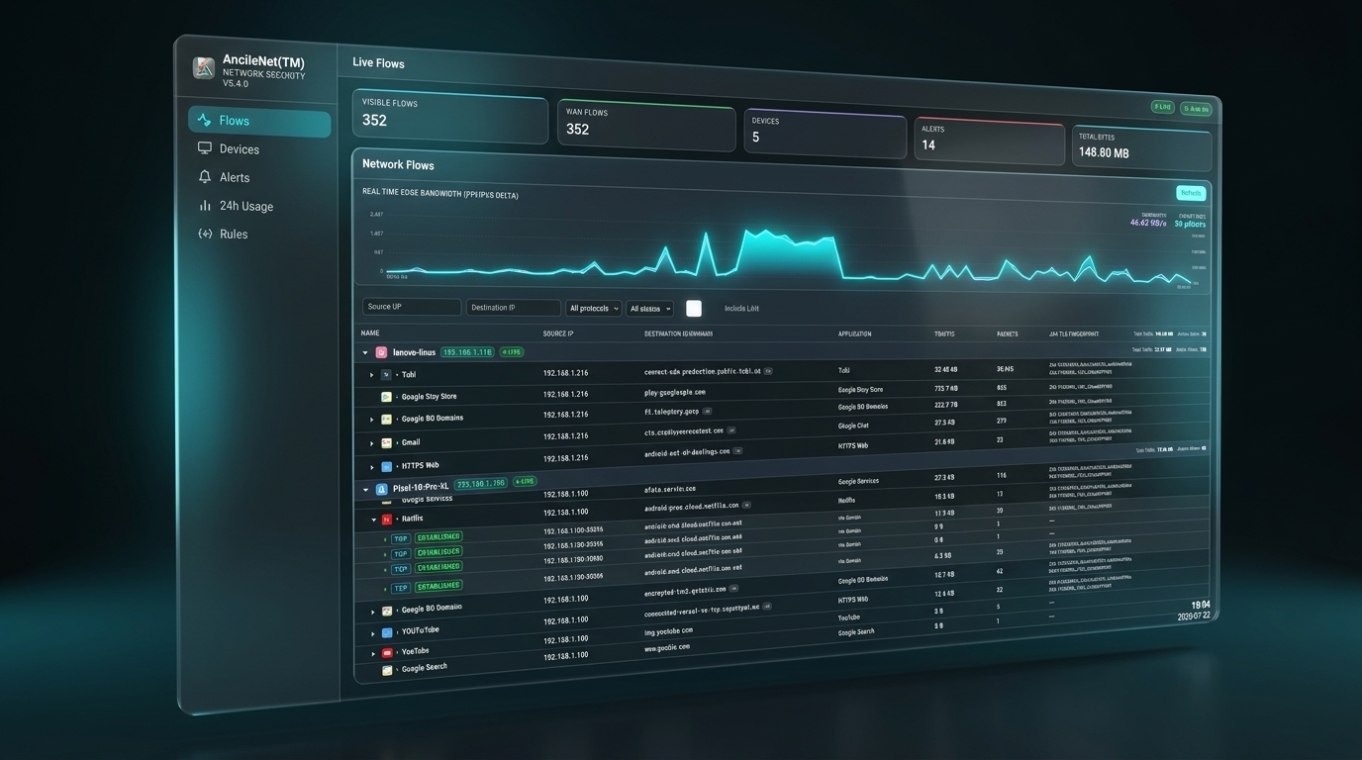Expand the YoeTube flow row
1362x760 pixels.
tap(373, 654)
